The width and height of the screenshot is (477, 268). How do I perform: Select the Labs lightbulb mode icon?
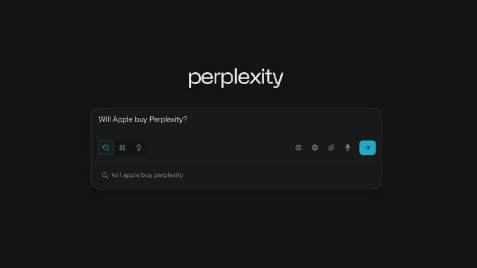click(x=139, y=148)
